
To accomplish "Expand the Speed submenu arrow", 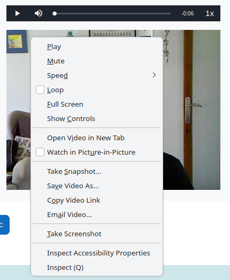I will pyautogui.click(x=154, y=75).
